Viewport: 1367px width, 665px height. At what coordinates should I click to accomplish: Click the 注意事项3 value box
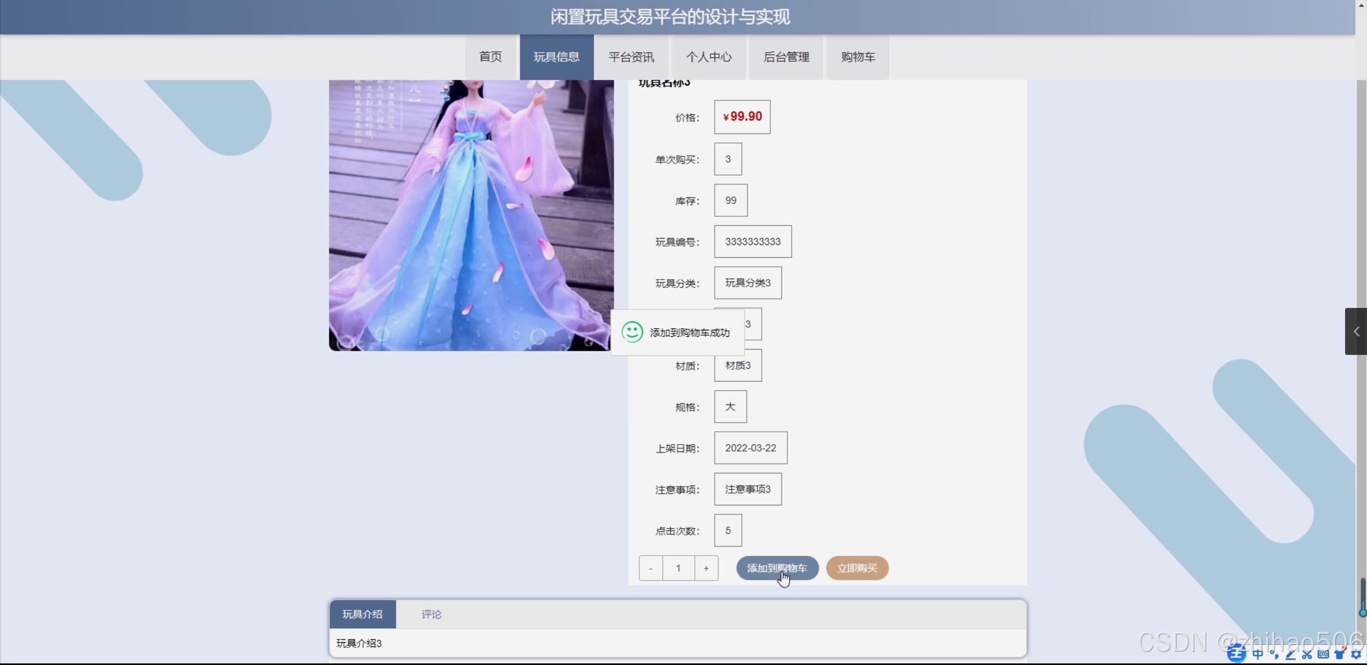[x=748, y=489]
